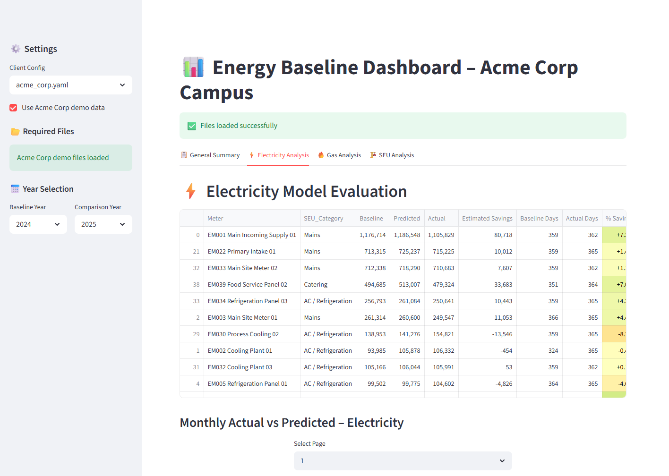The image size is (669, 476).
Task: Sort table by SEU_Category column header
Action: coord(328,218)
